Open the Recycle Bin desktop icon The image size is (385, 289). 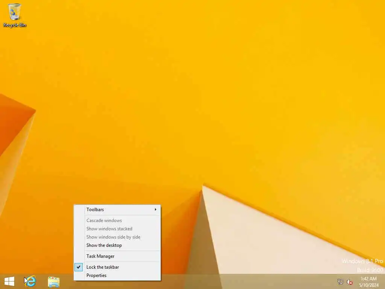tap(15, 15)
